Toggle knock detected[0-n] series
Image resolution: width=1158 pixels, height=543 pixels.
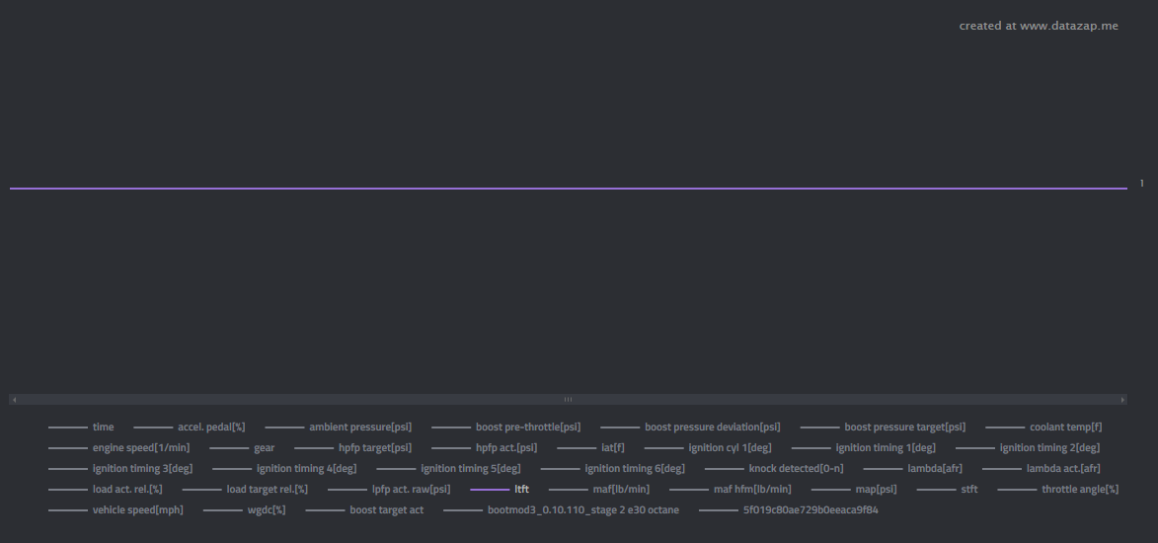coord(796,468)
